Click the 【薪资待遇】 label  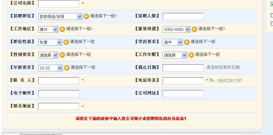(x=147, y=29)
